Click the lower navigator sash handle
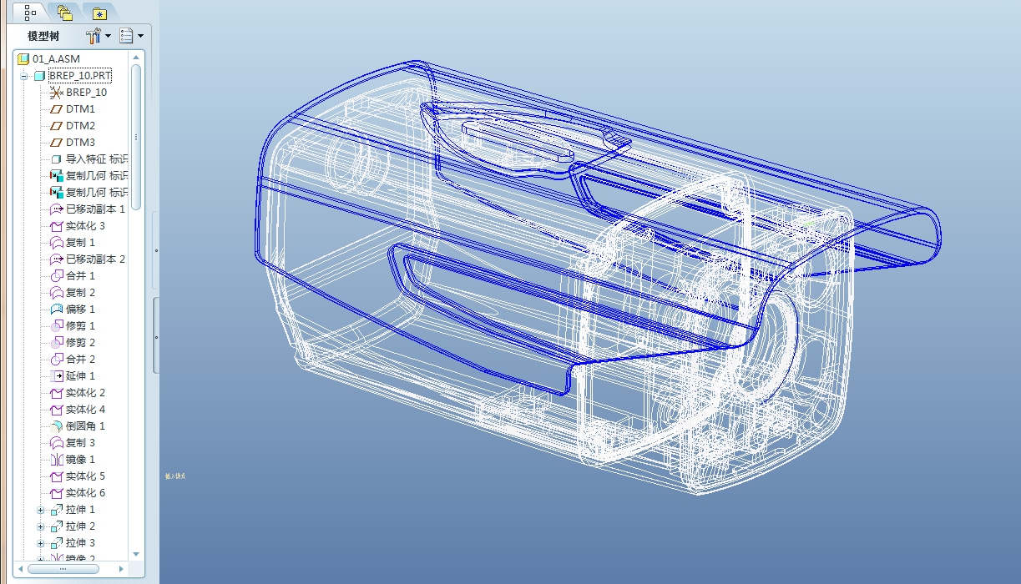This screenshot has width=1021, height=584. pos(156,335)
